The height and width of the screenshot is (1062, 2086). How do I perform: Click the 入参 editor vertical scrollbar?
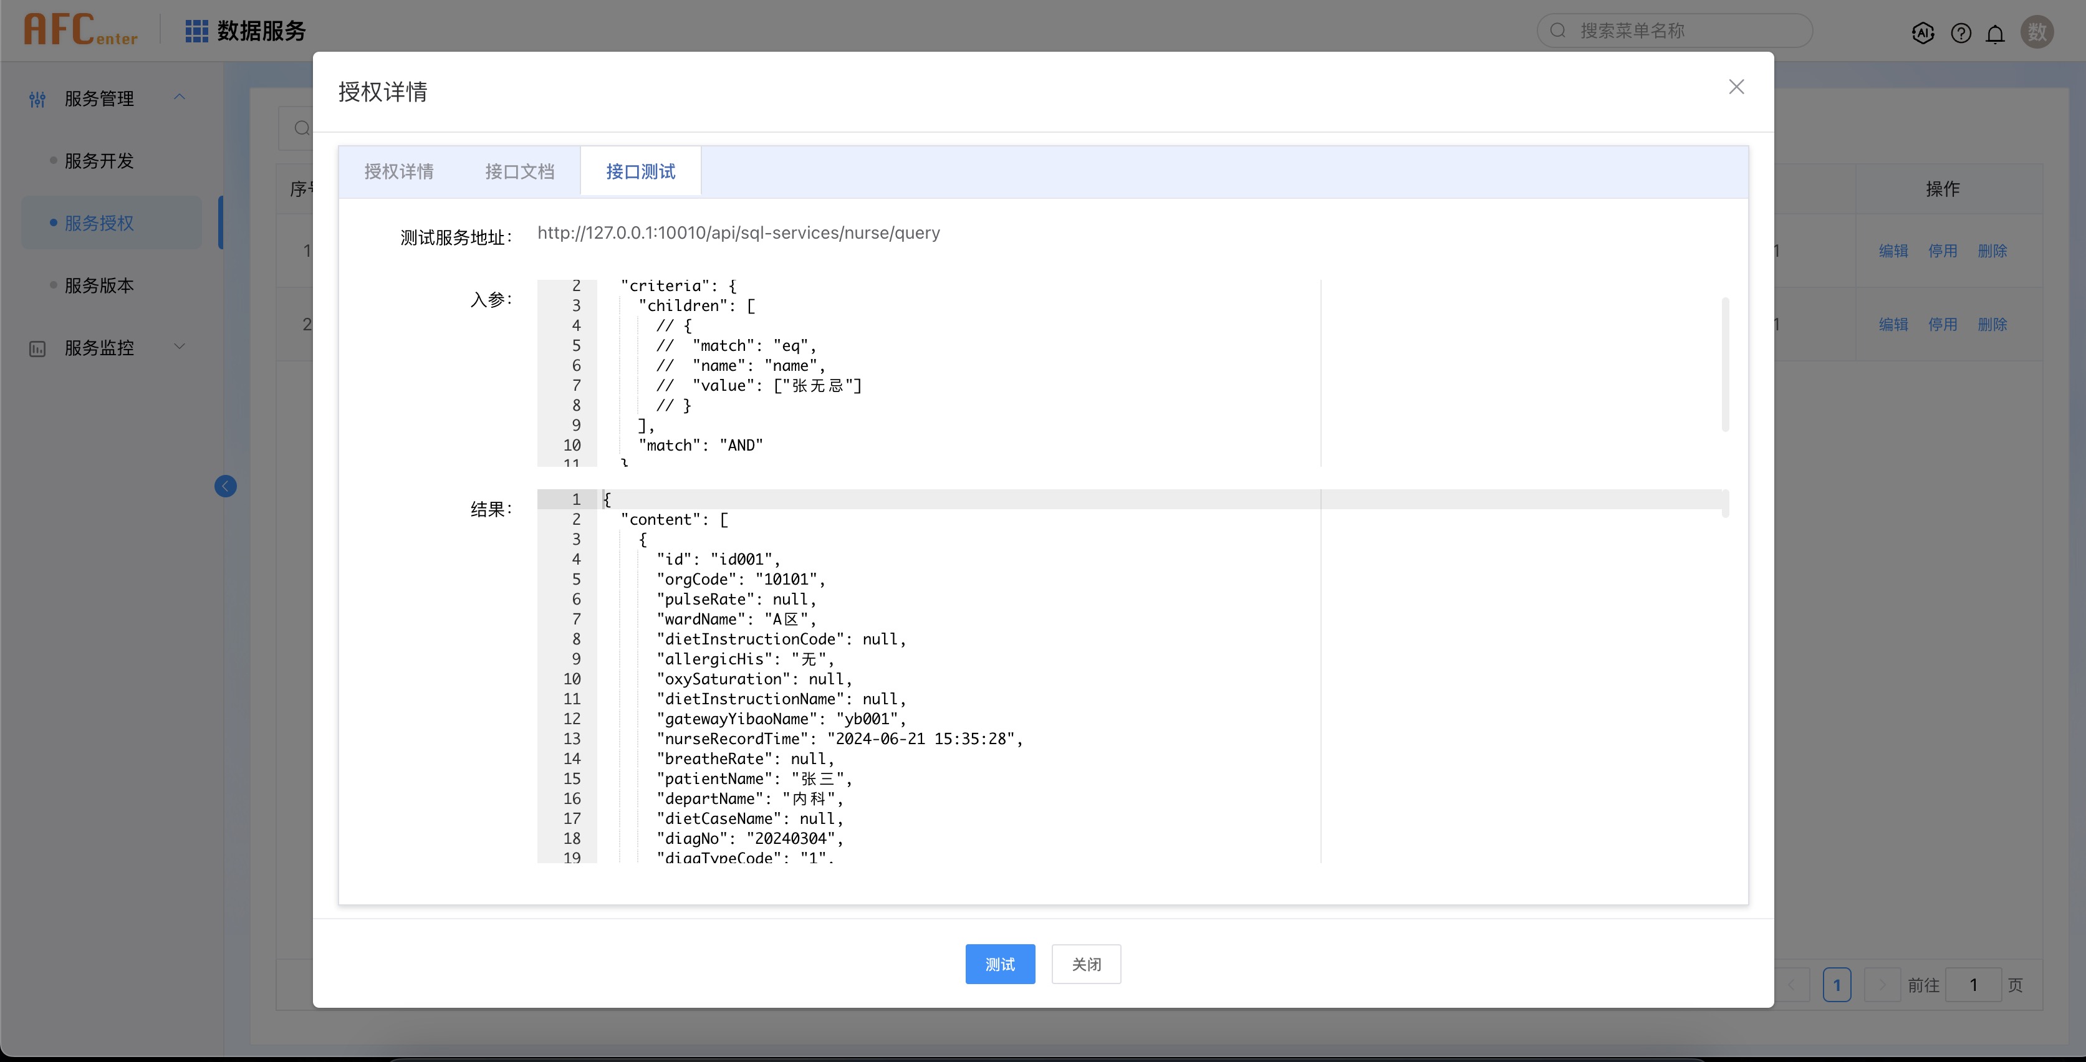click(1725, 364)
